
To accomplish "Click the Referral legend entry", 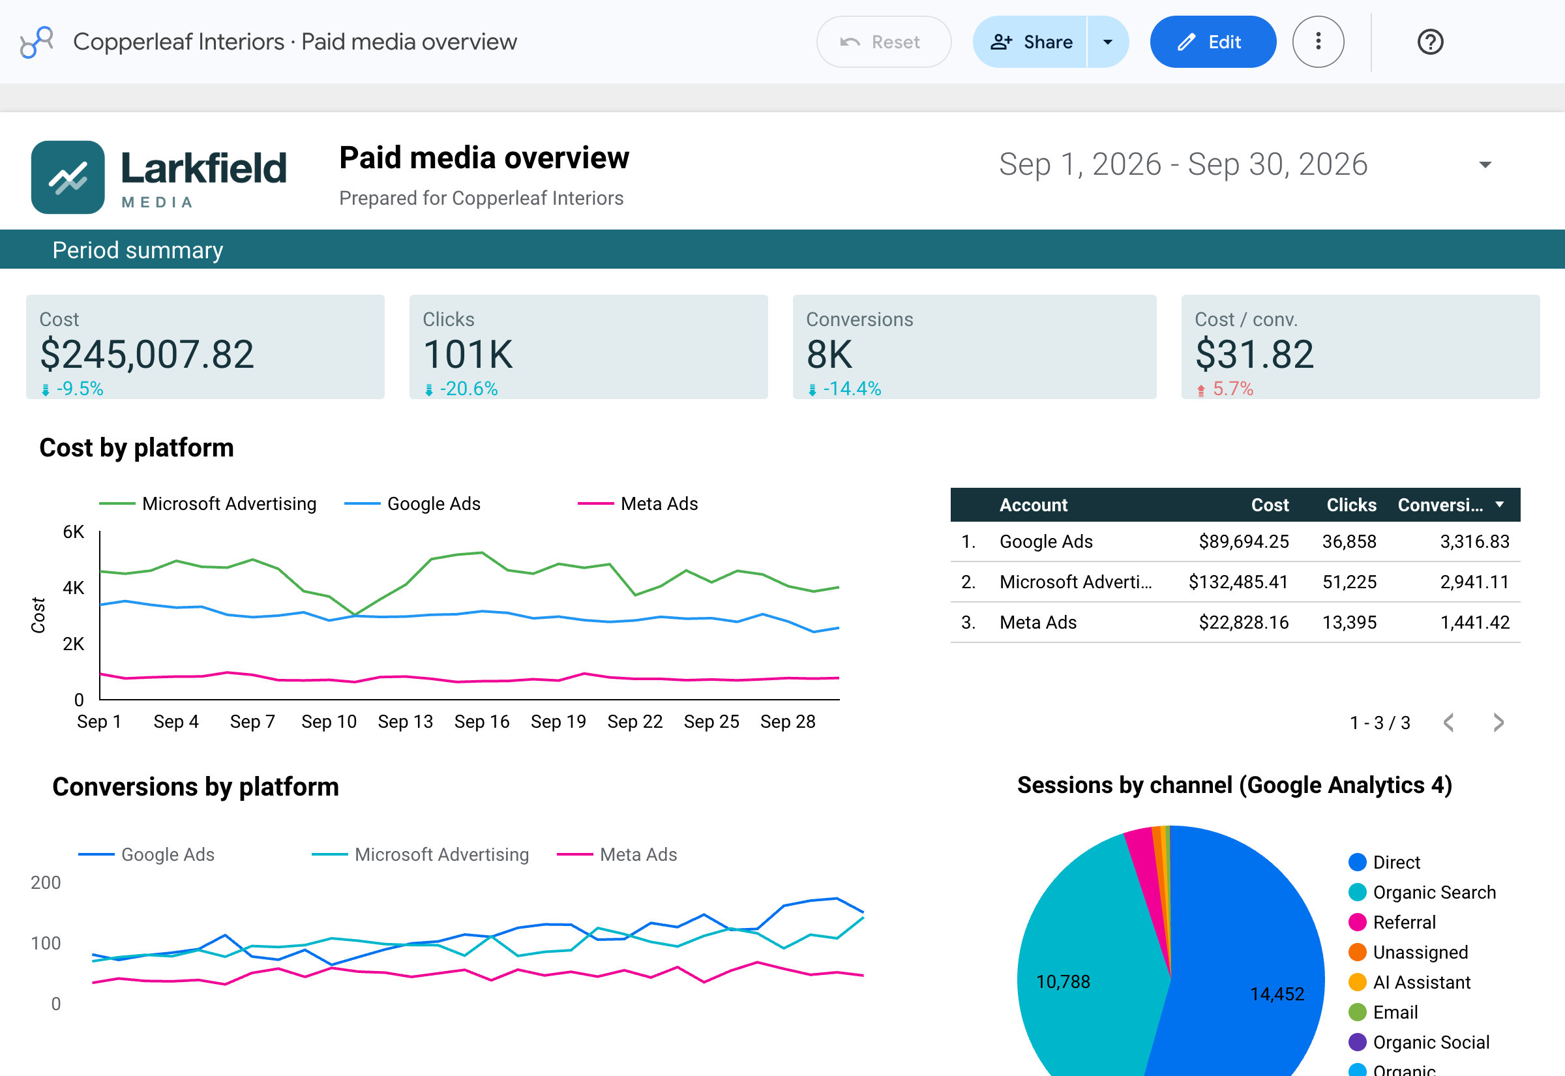I will 1392,922.
